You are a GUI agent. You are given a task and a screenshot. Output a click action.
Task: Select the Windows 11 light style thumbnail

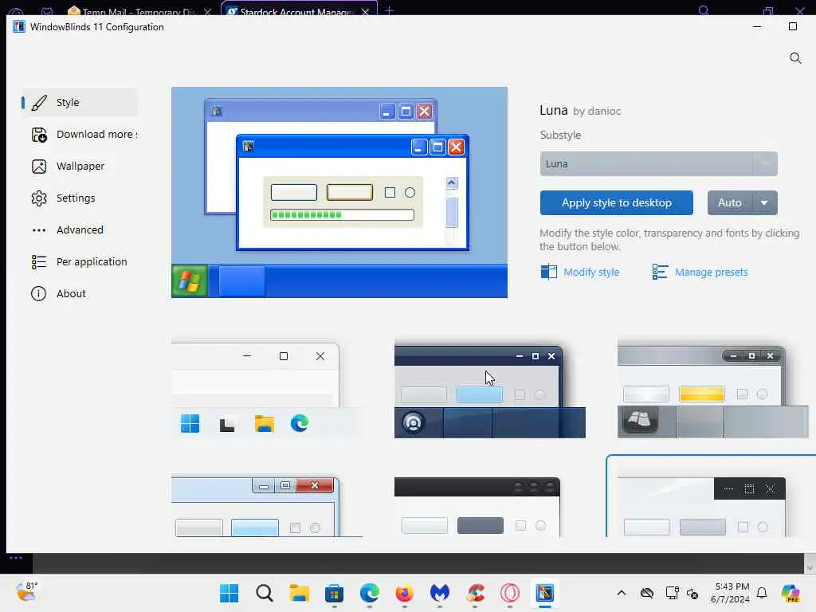[267, 390]
